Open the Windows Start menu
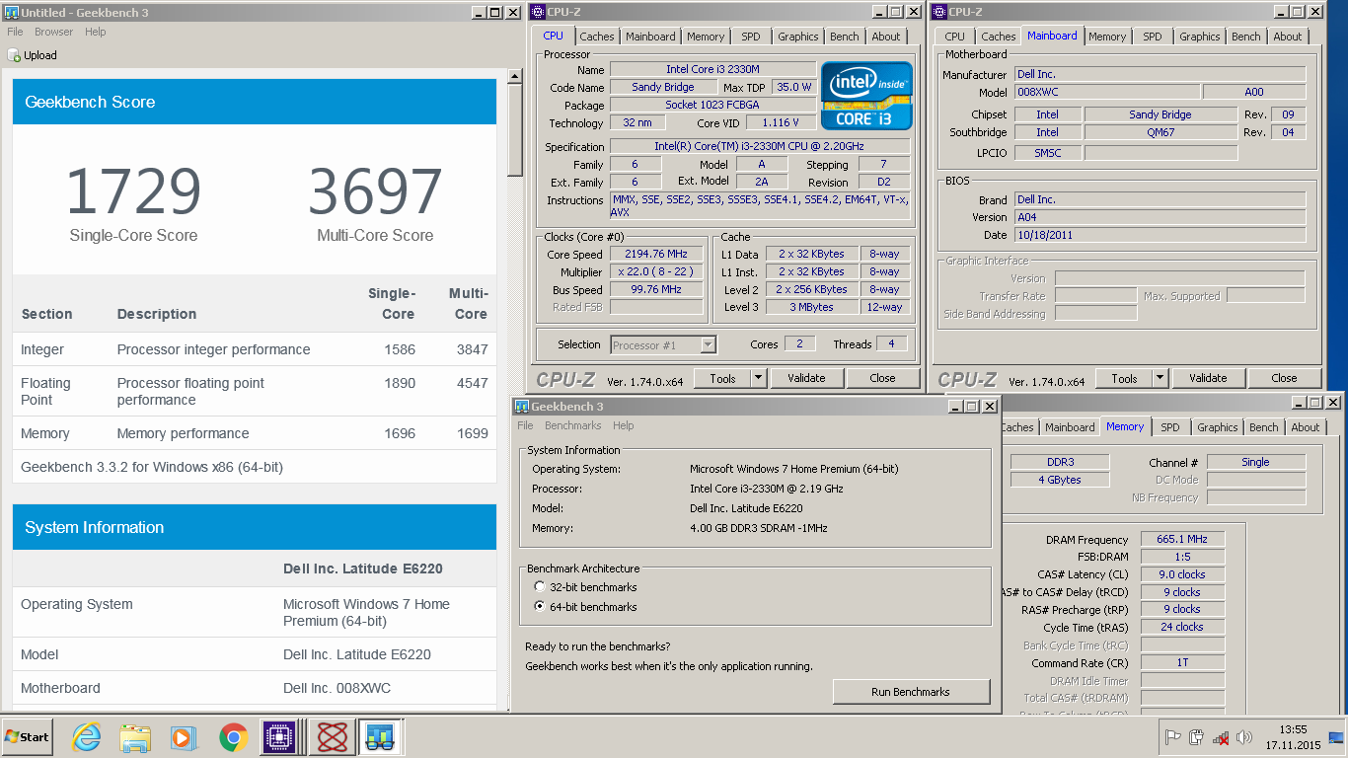The height and width of the screenshot is (758, 1348). (27, 737)
